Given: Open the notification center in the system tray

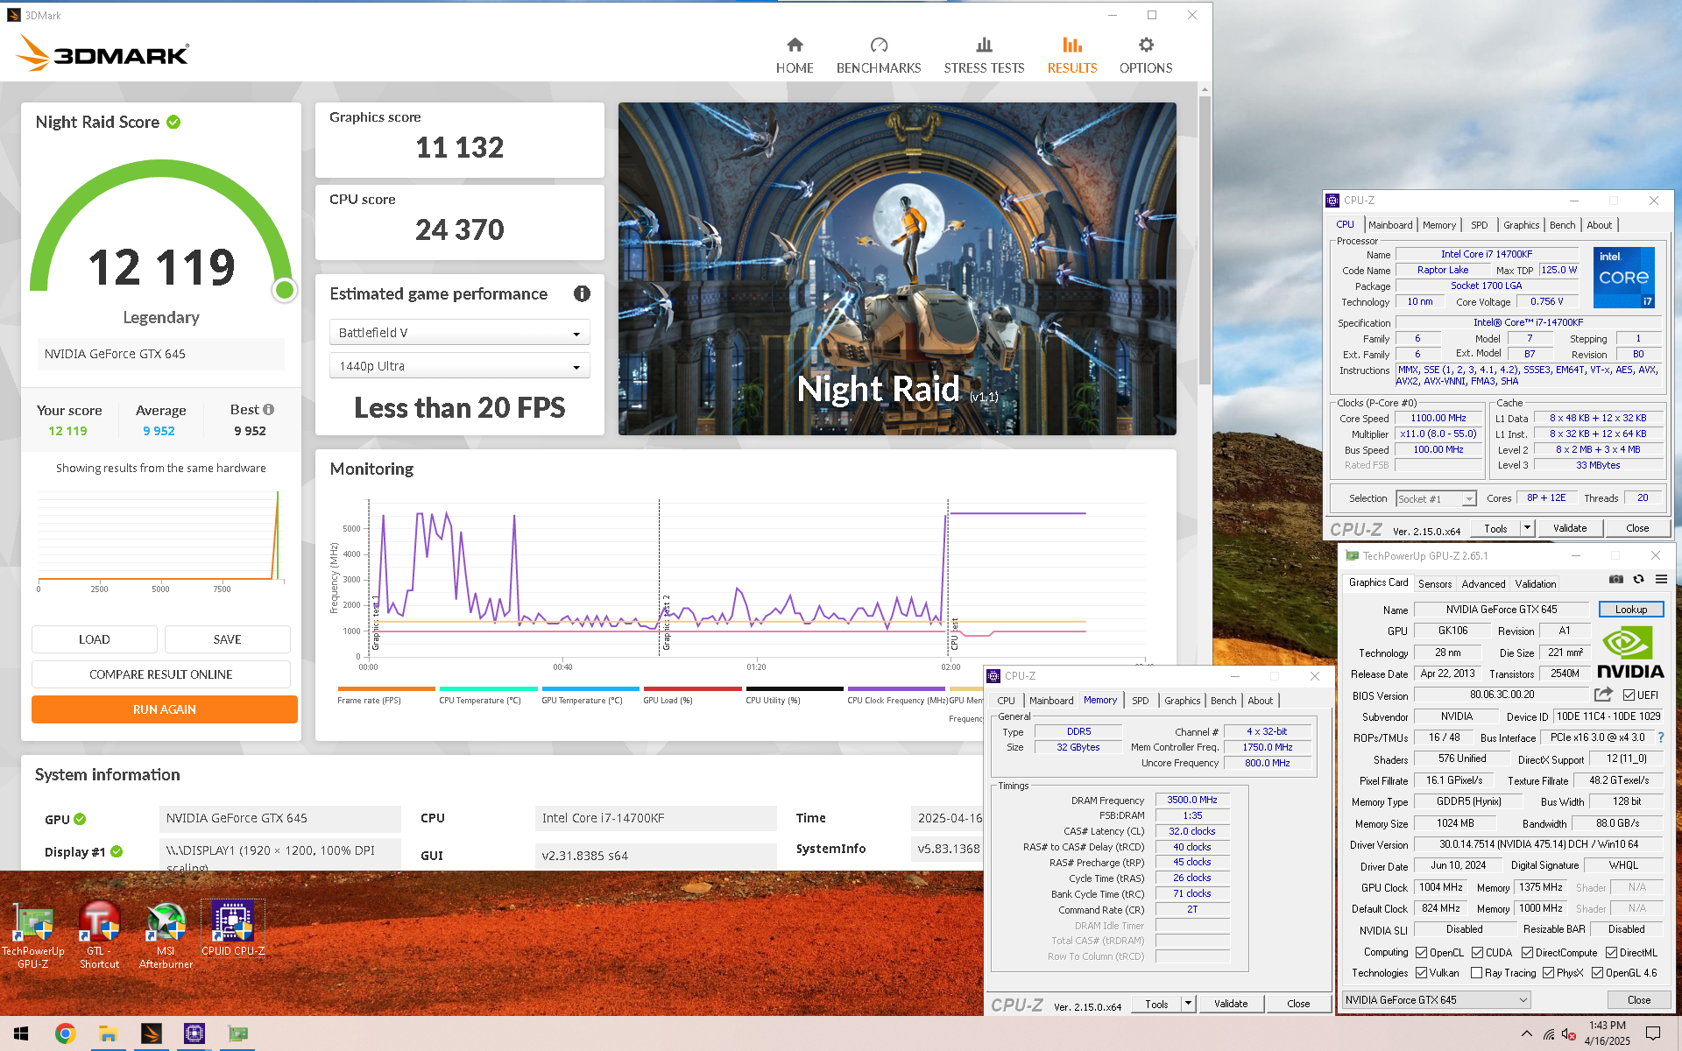Looking at the screenshot, I should (x=1653, y=1033).
